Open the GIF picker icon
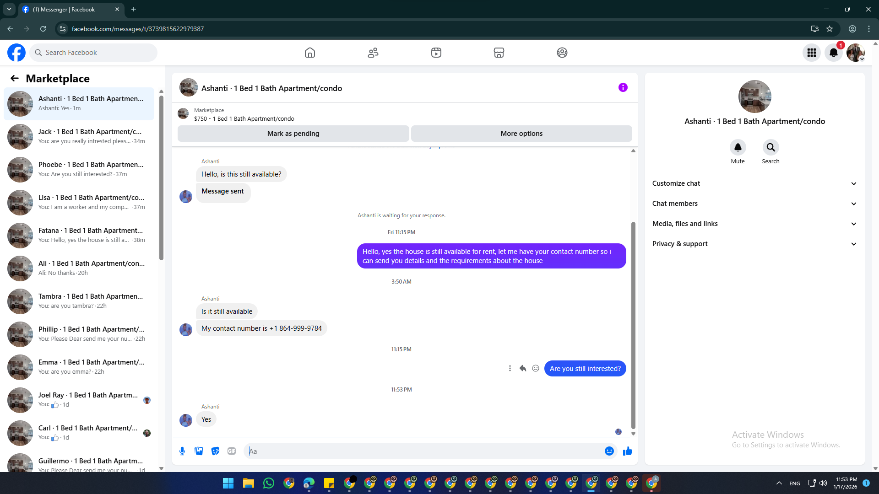 (x=232, y=451)
